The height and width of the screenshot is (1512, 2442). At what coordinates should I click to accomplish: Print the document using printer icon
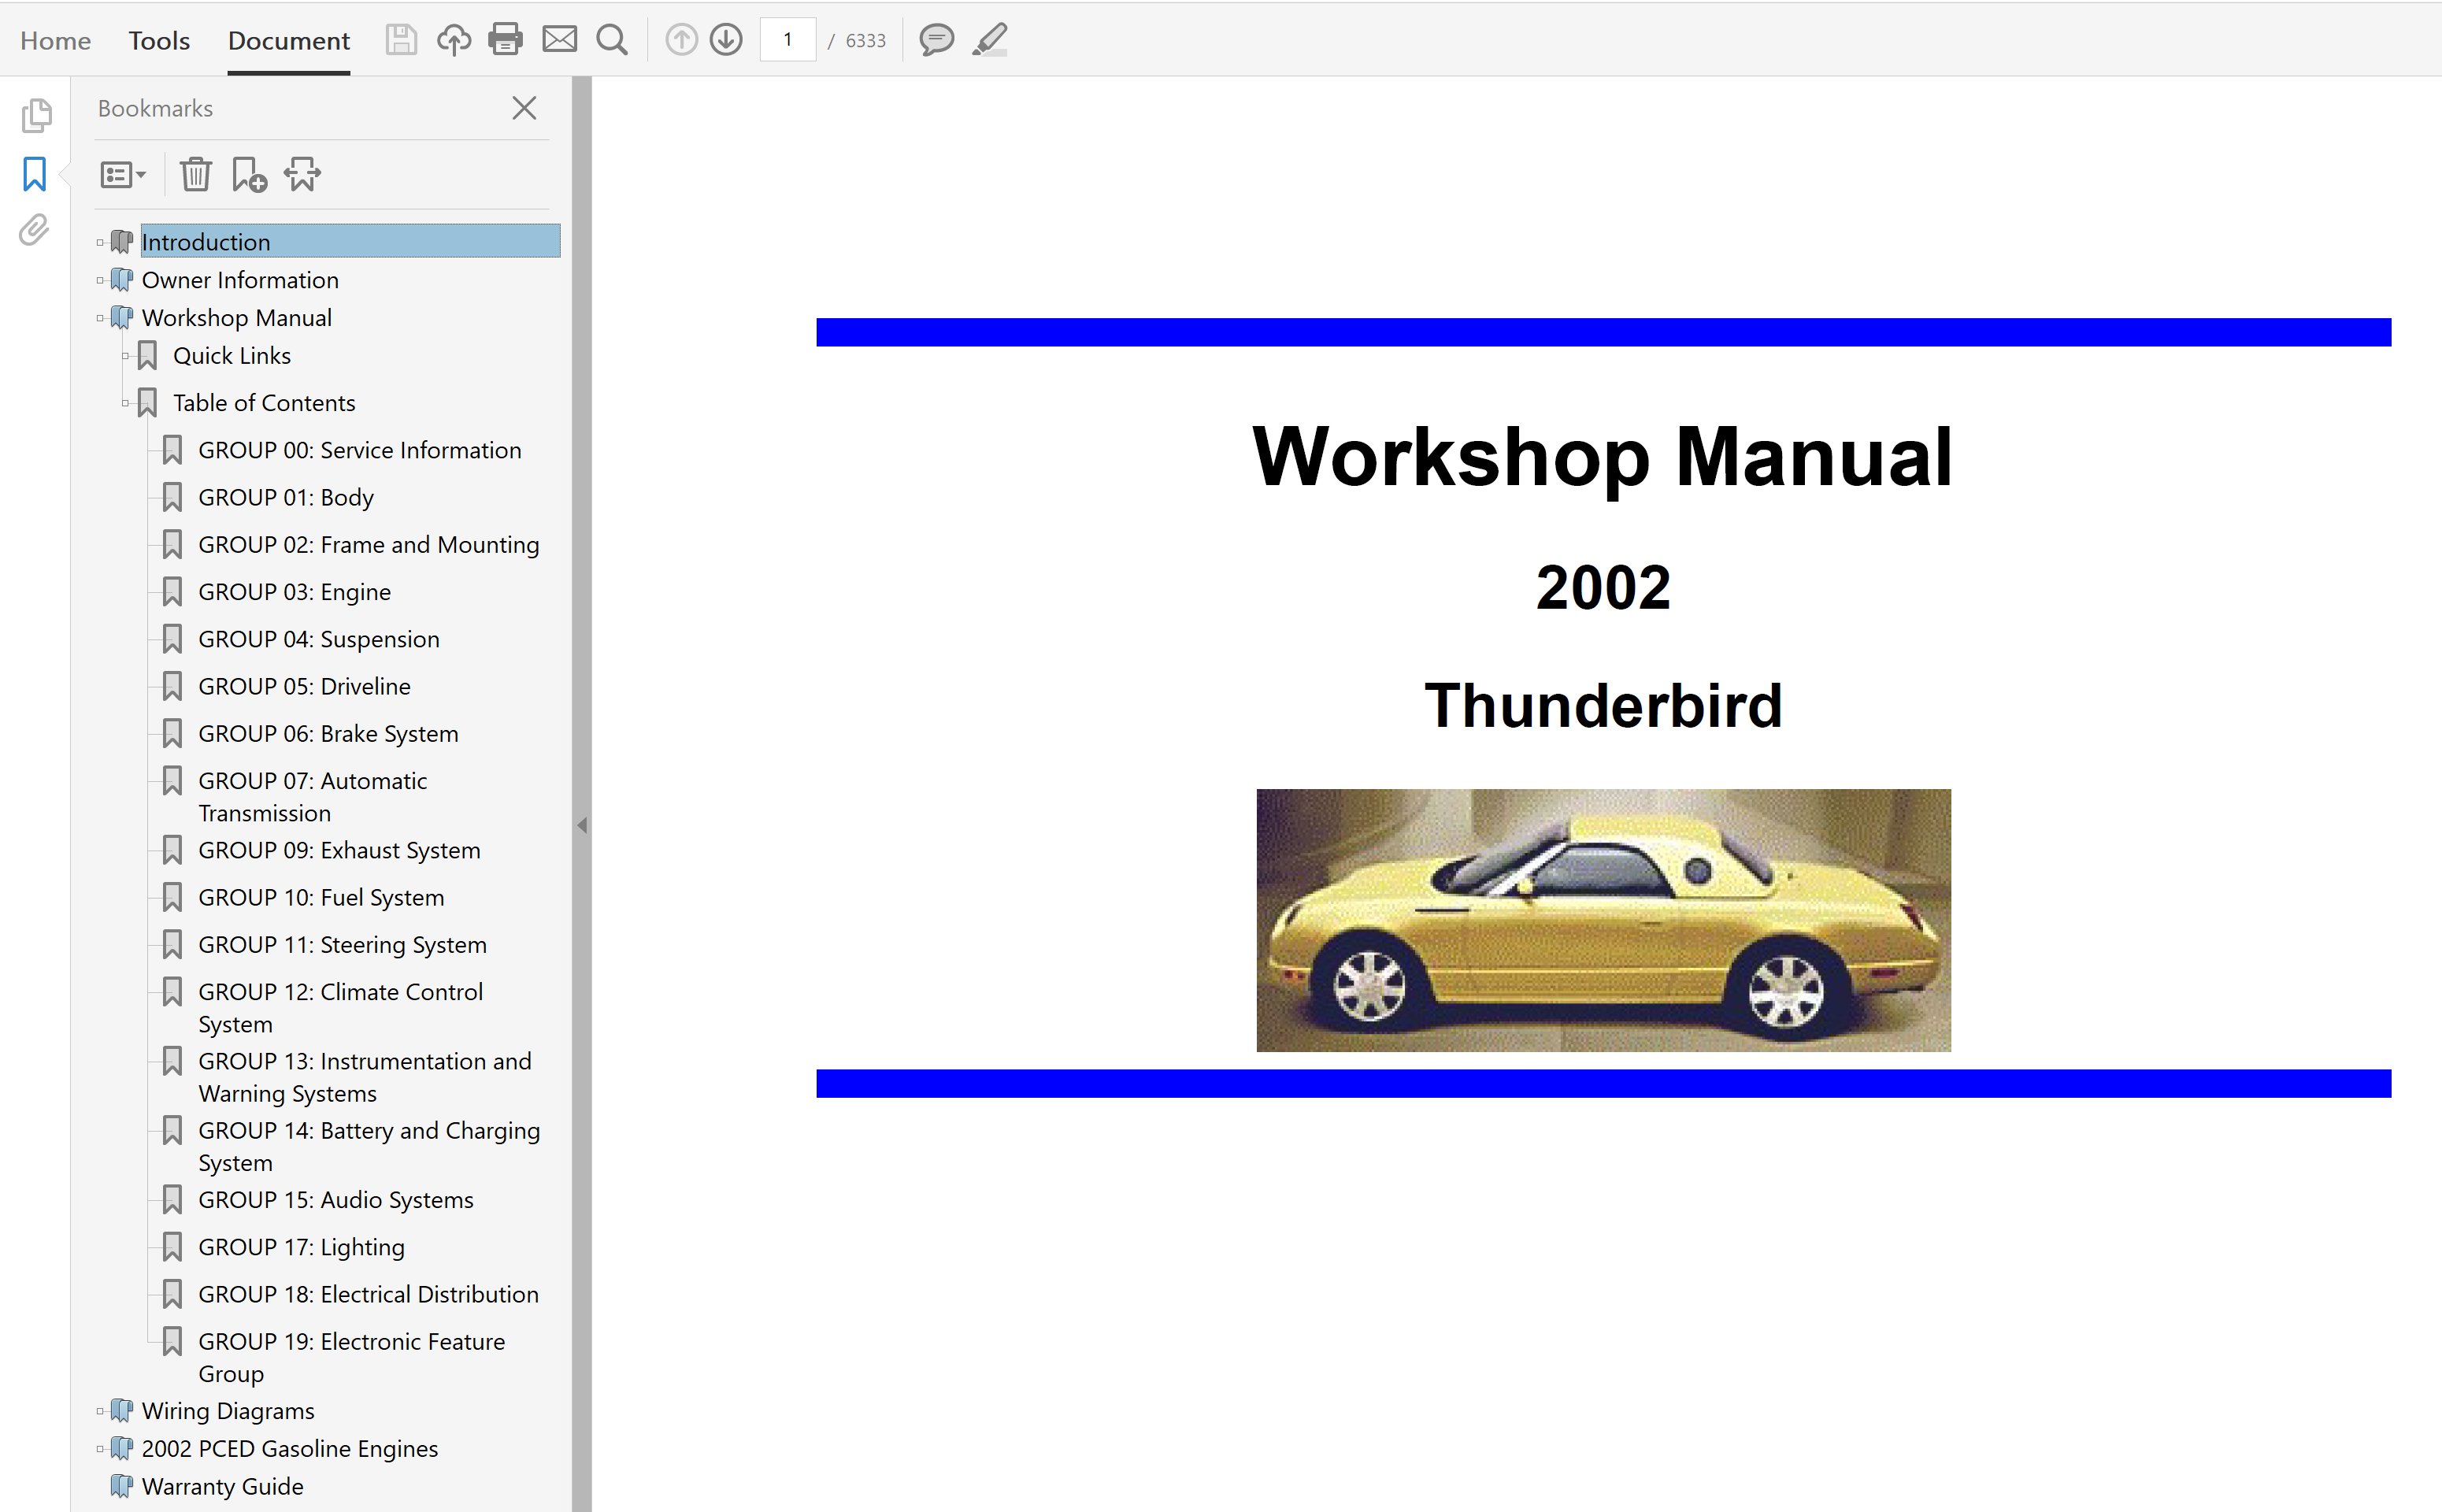click(x=505, y=40)
